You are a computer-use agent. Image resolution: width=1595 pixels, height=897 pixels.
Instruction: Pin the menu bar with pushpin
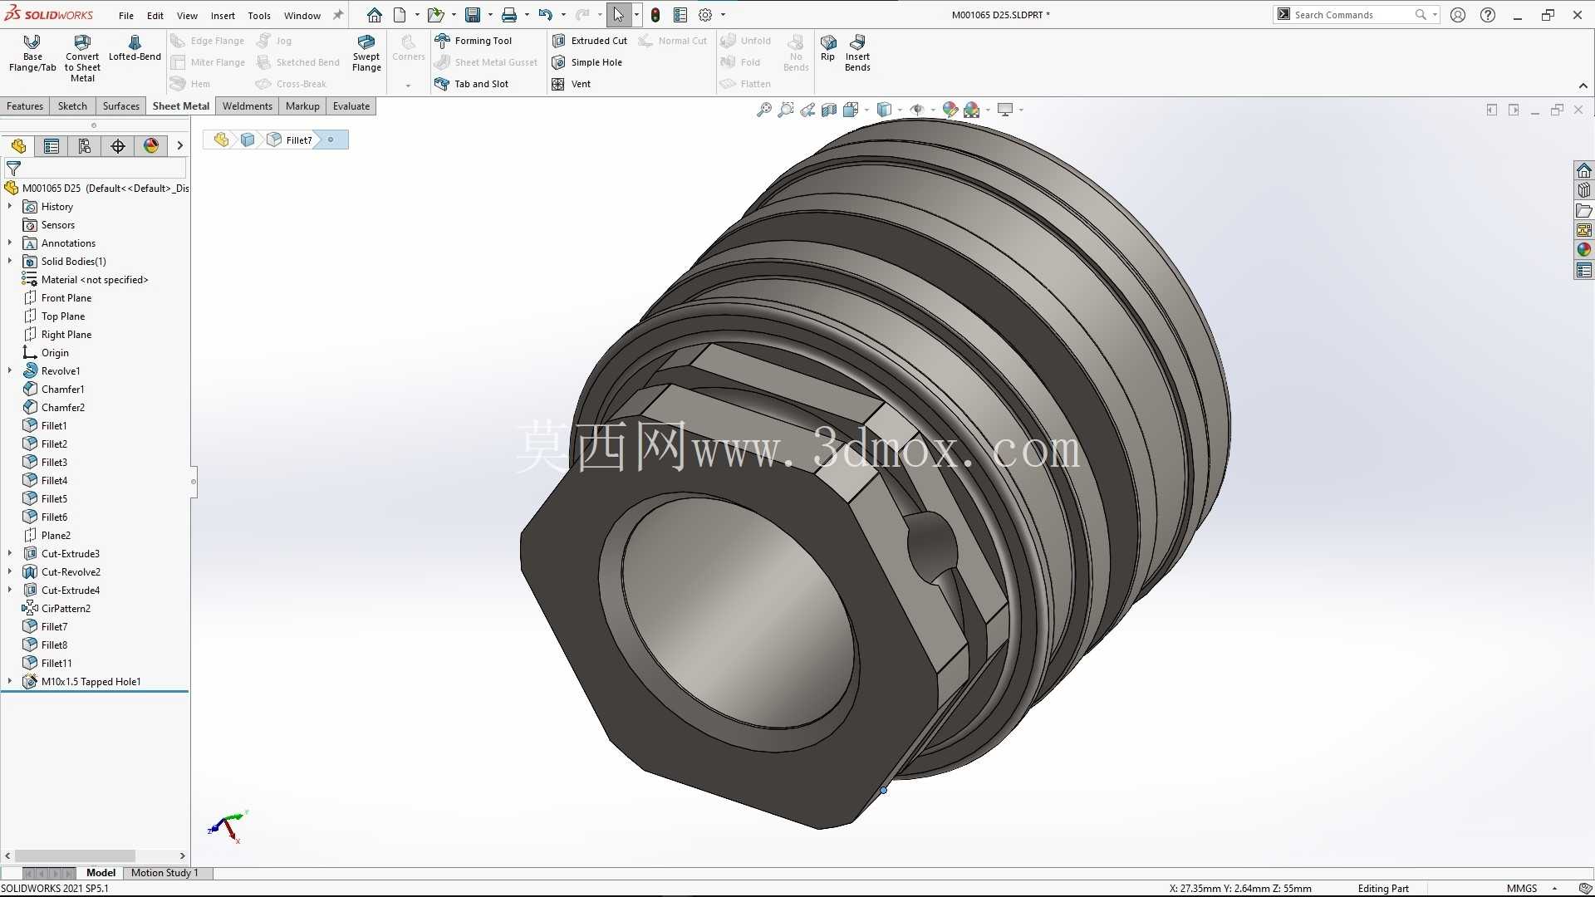338,15
